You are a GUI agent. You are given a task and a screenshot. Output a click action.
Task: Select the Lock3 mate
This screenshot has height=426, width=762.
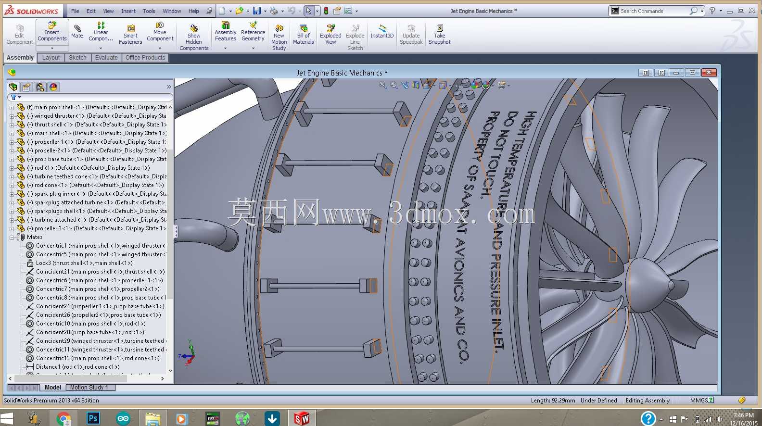pyautogui.click(x=79, y=263)
